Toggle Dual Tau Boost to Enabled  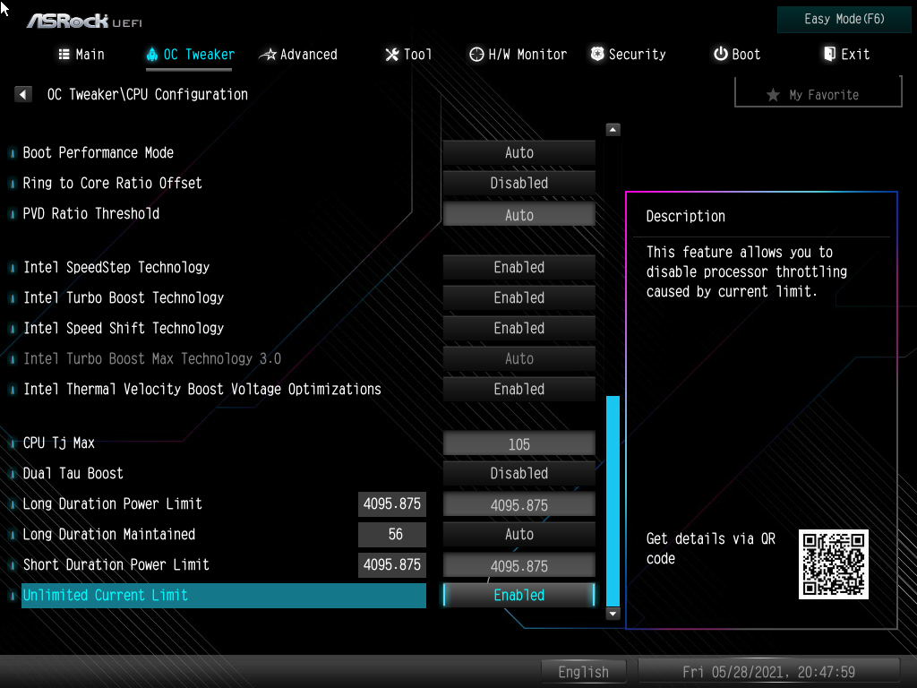pos(518,473)
